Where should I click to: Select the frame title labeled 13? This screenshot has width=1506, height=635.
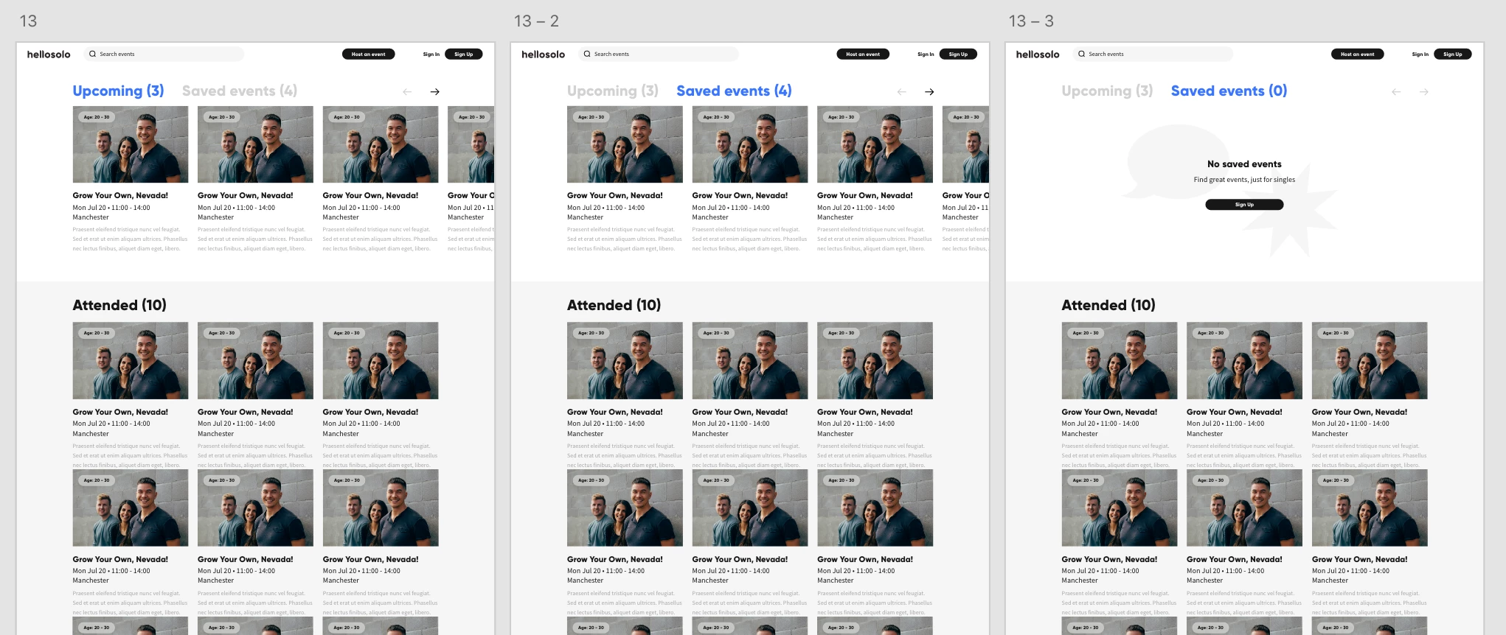tap(28, 21)
